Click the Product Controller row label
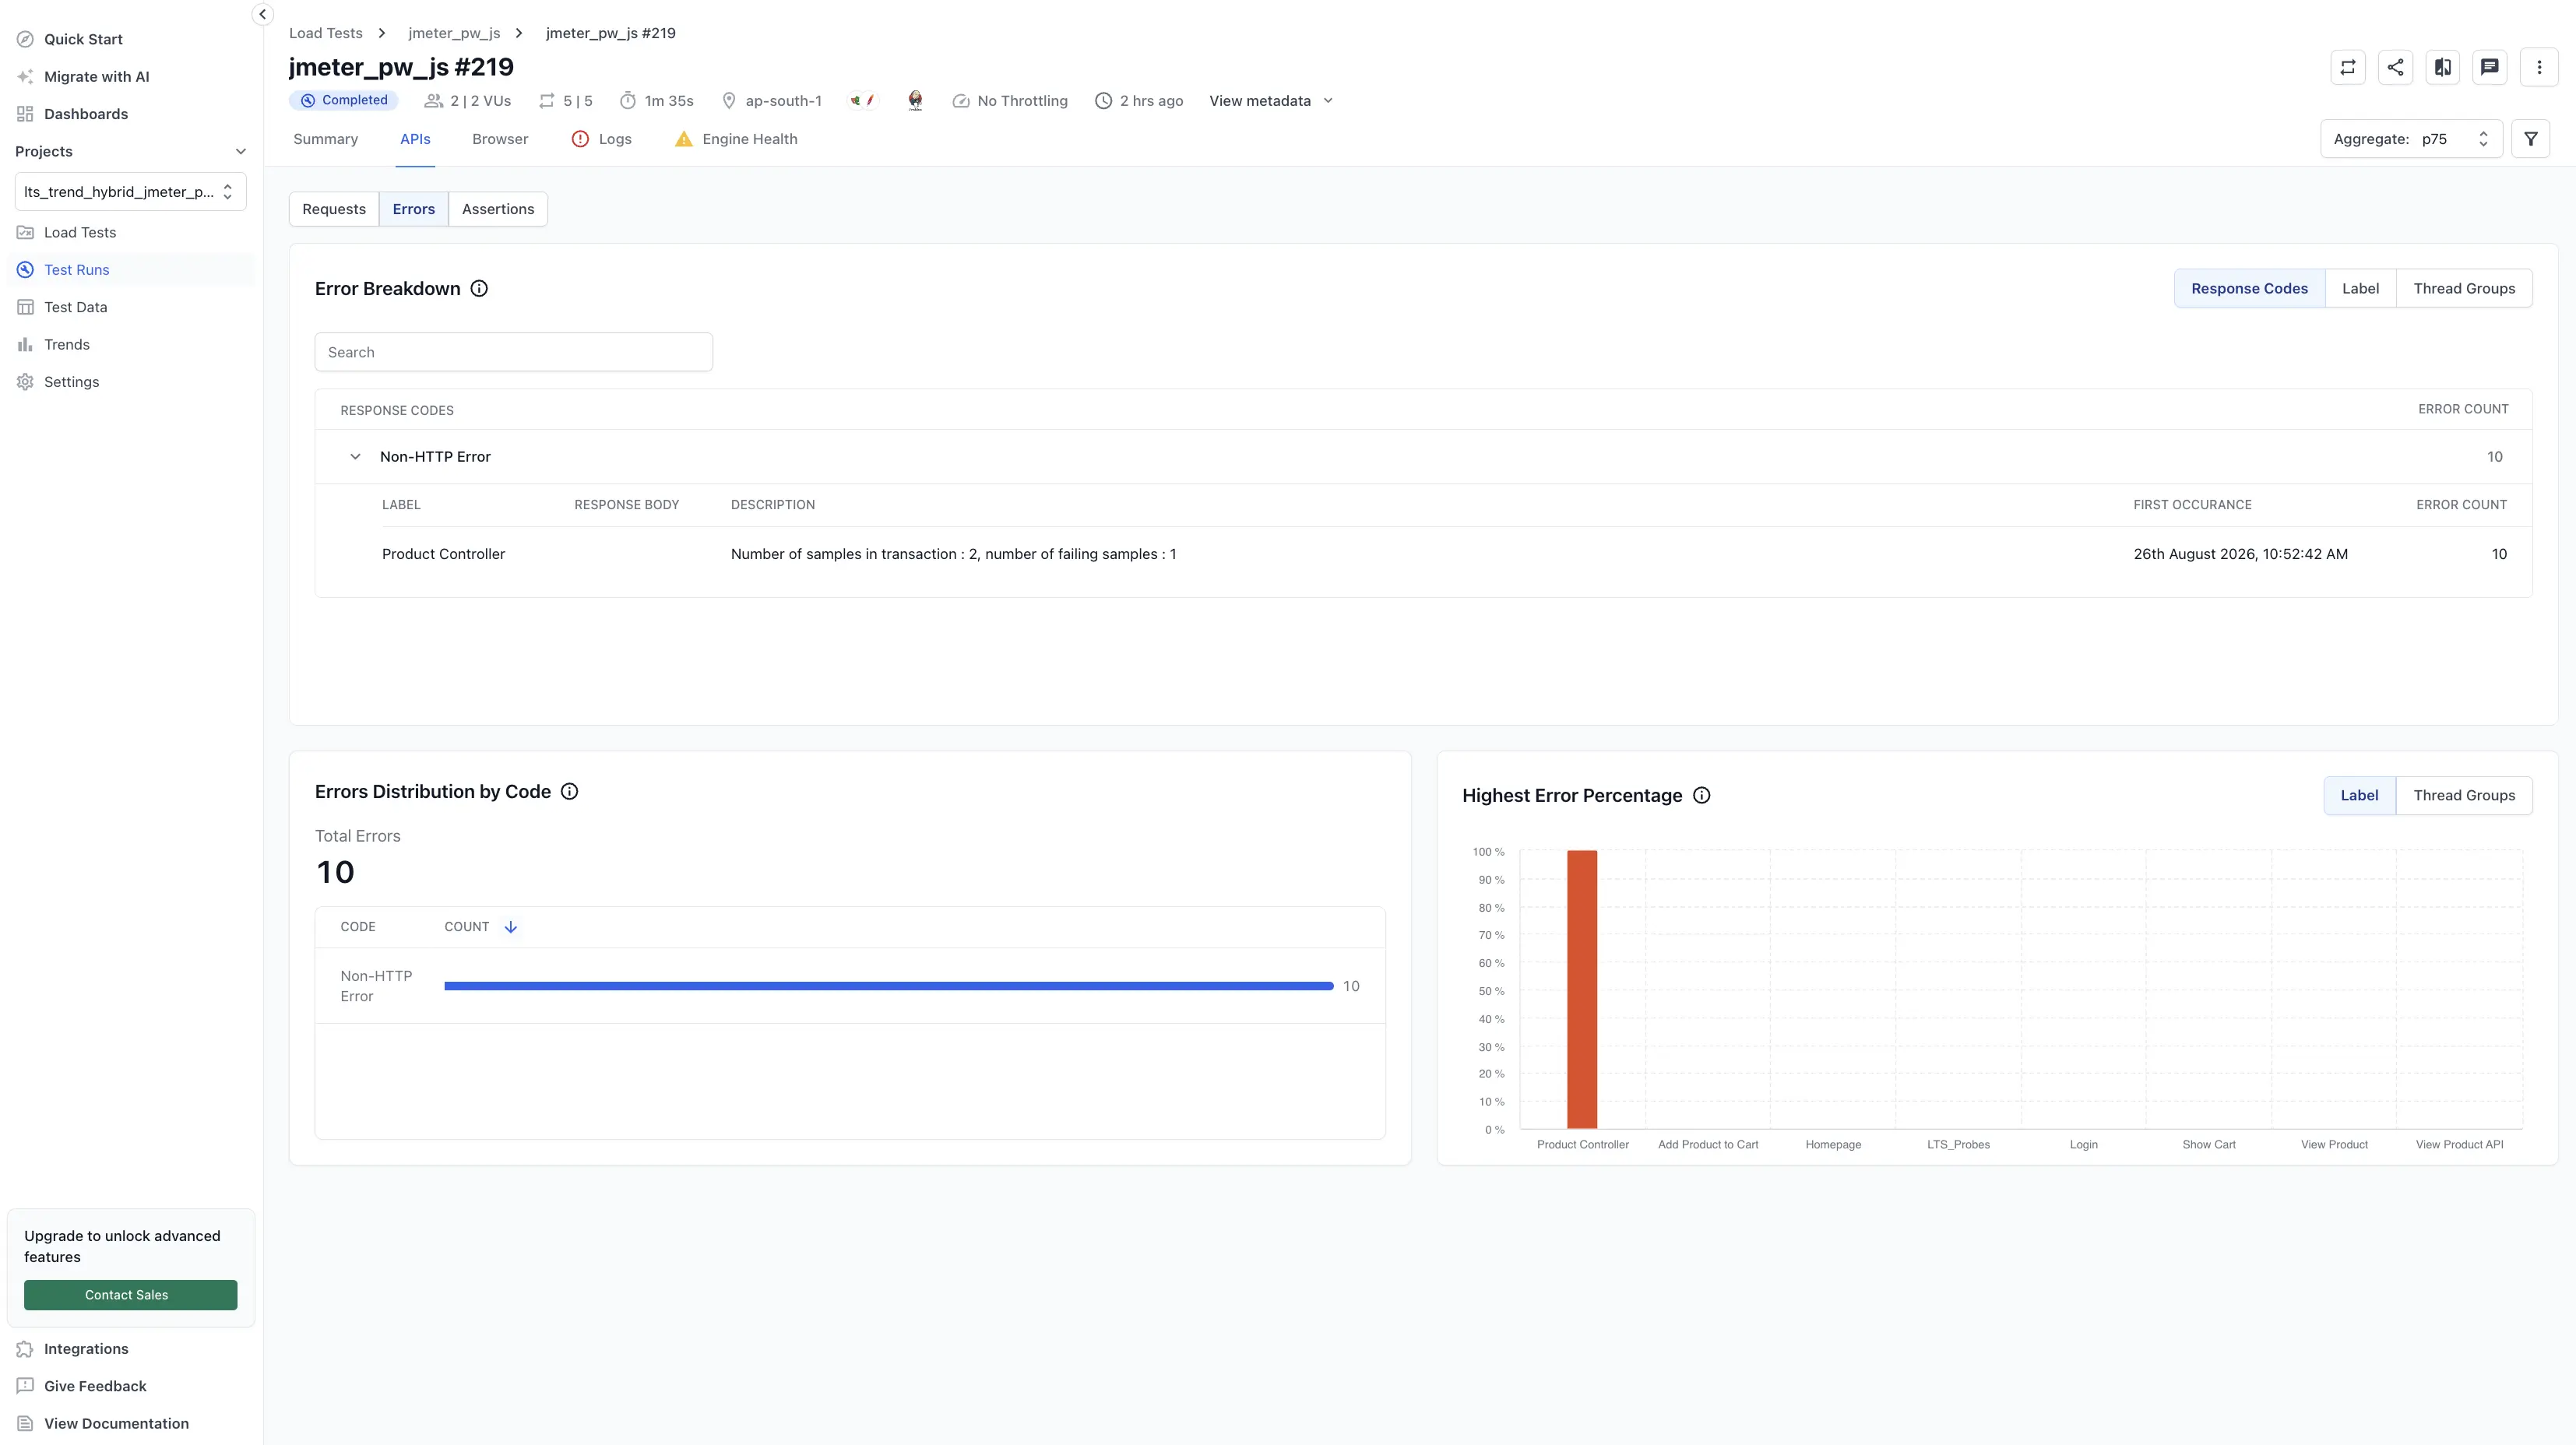The height and width of the screenshot is (1445, 2576). pos(443,554)
